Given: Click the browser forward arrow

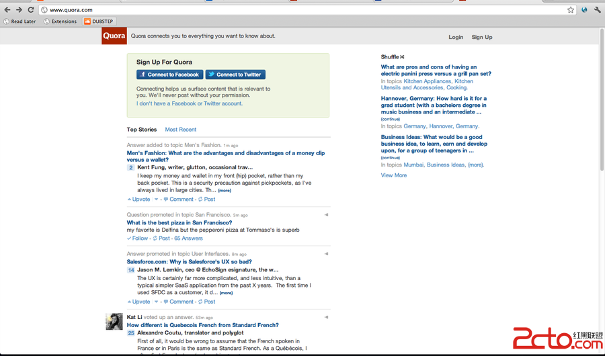Looking at the screenshot, I should point(19,10).
